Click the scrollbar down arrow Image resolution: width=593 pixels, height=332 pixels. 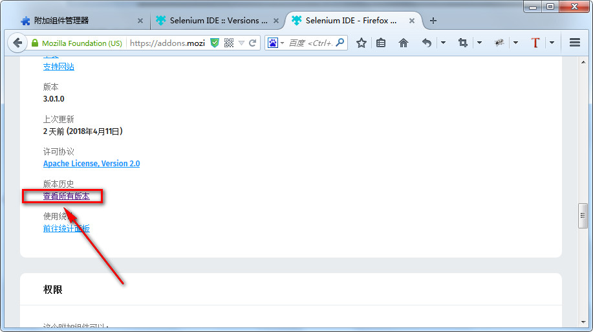coord(583,322)
